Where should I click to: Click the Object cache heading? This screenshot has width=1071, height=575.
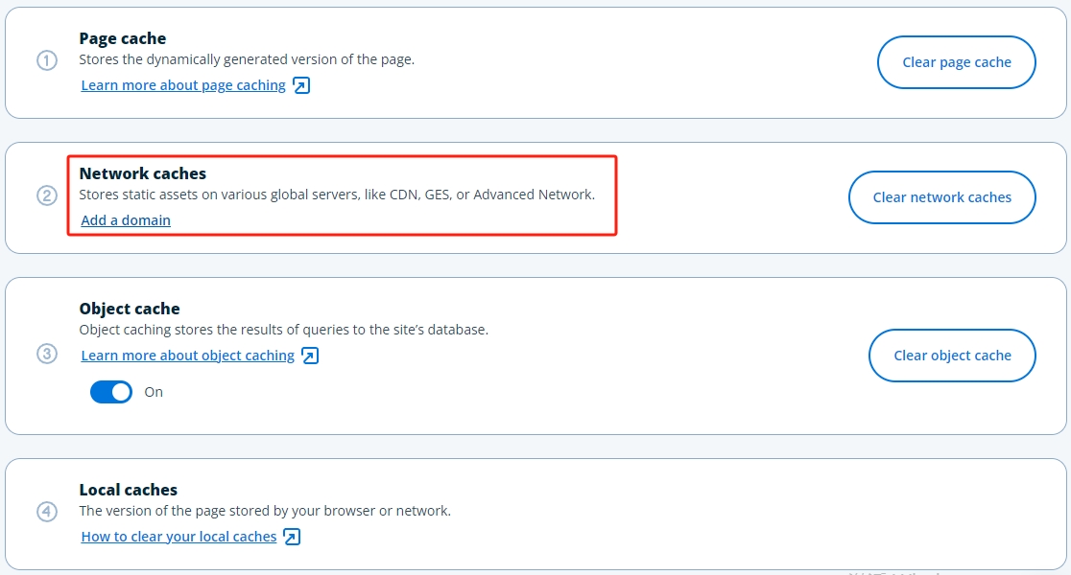coord(129,309)
